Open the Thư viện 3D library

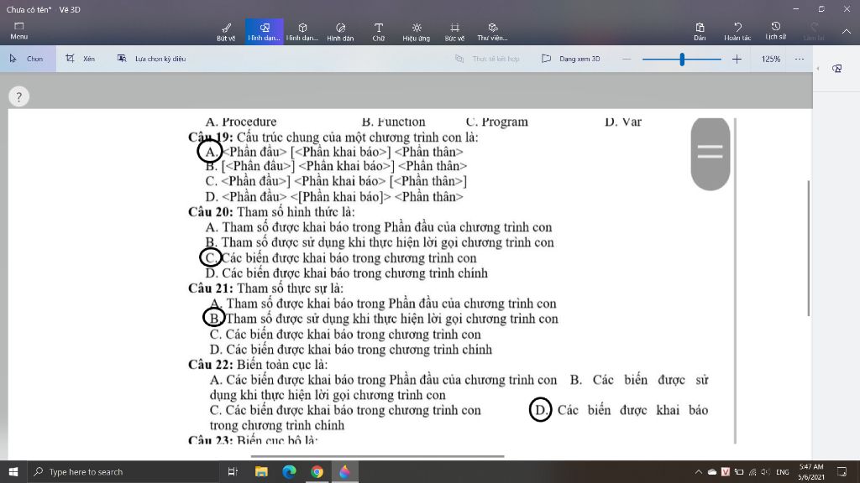pos(492,32)
